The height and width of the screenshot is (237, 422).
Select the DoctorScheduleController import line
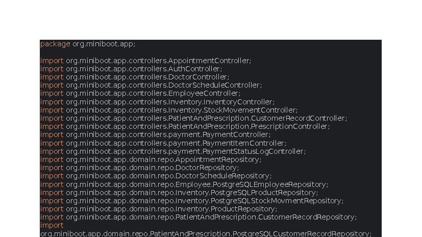pos(151,85)
